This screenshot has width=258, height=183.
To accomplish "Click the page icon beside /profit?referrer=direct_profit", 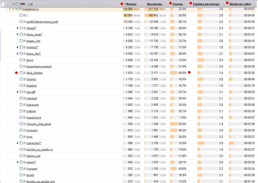I will coord(24,22).
